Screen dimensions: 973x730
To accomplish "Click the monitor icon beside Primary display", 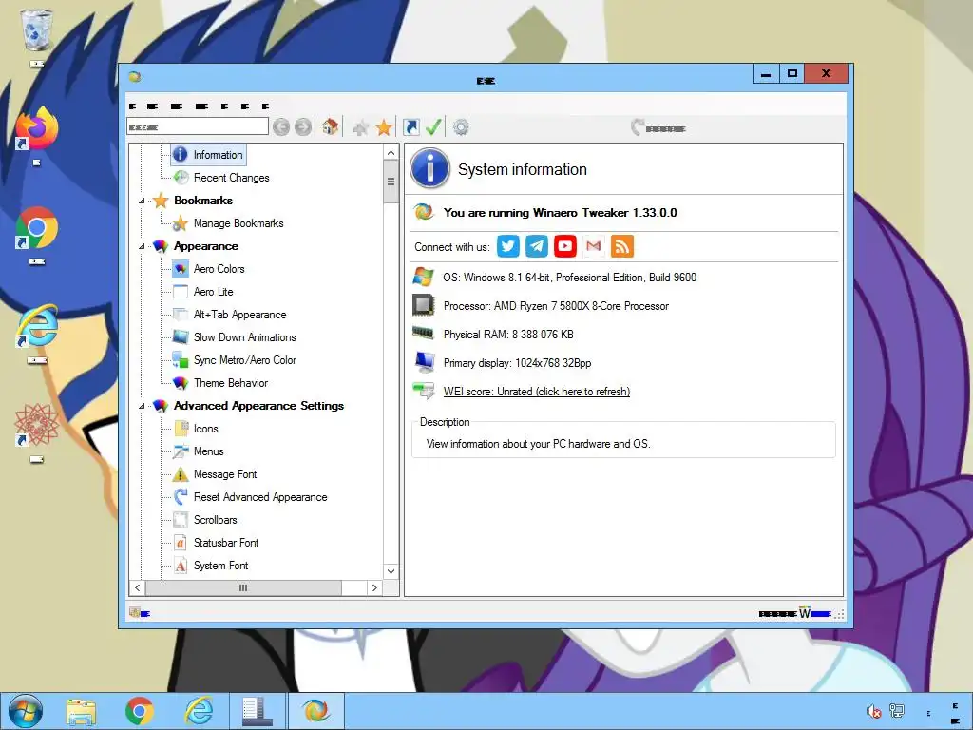I will pos(425,362).
